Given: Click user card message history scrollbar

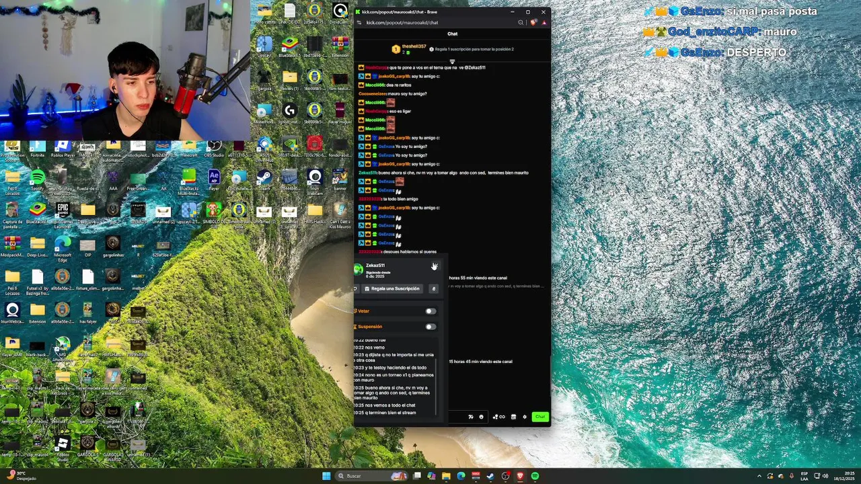Looking at the screenshot, I should click(x=436, y=387).
